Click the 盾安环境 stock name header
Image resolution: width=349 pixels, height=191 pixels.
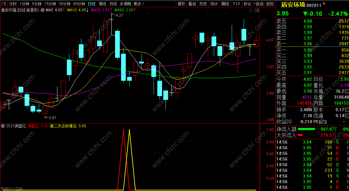tap(293, 5)
